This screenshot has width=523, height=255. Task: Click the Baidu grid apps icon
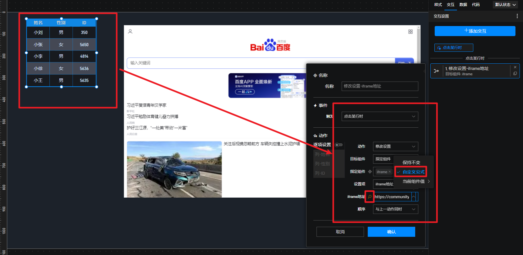coord(410,32)
